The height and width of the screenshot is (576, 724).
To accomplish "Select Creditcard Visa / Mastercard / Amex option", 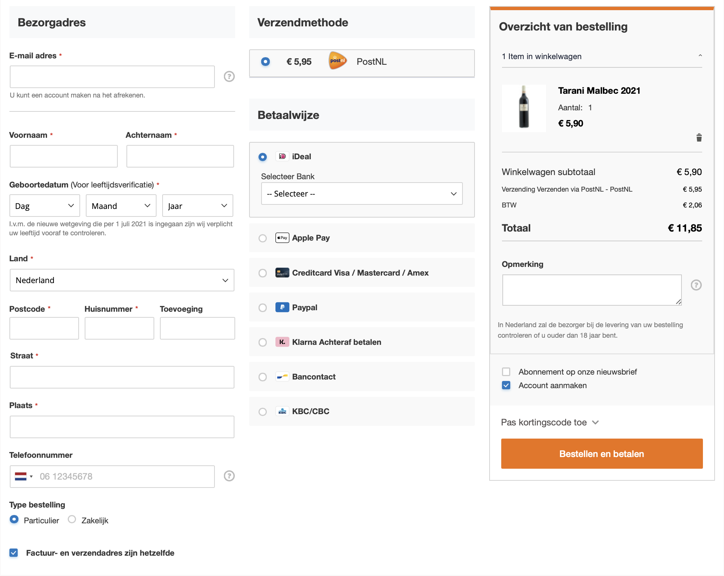I will click(263, 273).
